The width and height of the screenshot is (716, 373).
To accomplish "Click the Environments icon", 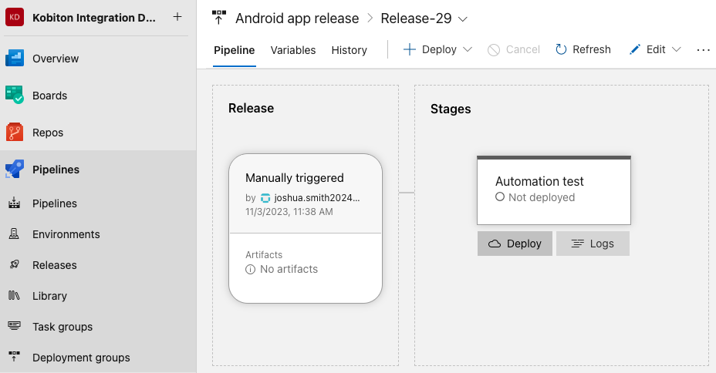I will (x=14, y=234).
